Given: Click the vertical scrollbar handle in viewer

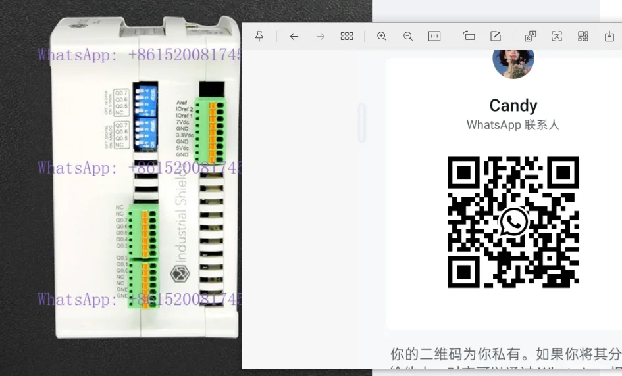Looking at the screenshot, I should 362,123.
